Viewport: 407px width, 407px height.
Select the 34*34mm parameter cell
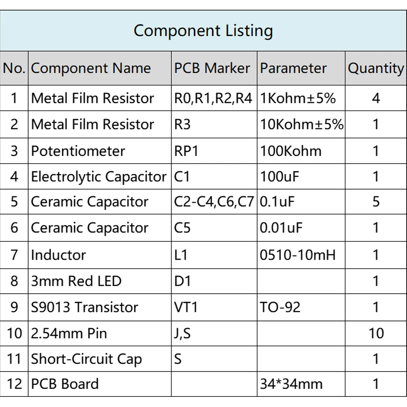coord(301,384)
